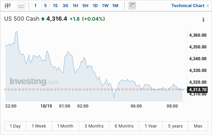212x135 pixels.
Task: Switch to the 1 Day range tab
Action: (x=15, y=126)
